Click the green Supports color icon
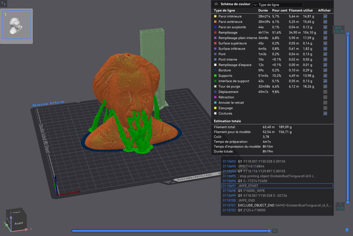This screenshot has height=236, width=353. 215,76
